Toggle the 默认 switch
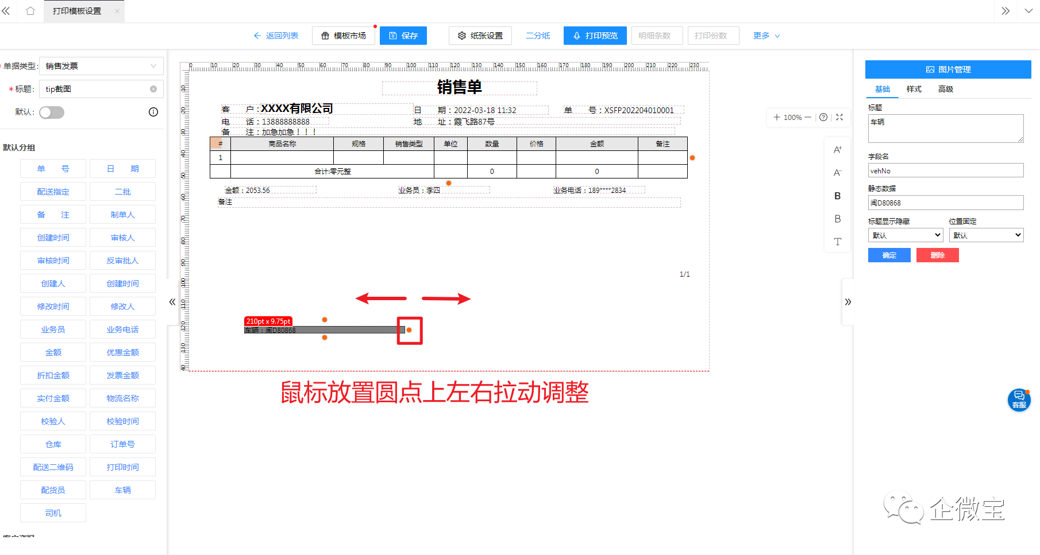Viewport: 1040px width, 555px height. coord(52,112)
